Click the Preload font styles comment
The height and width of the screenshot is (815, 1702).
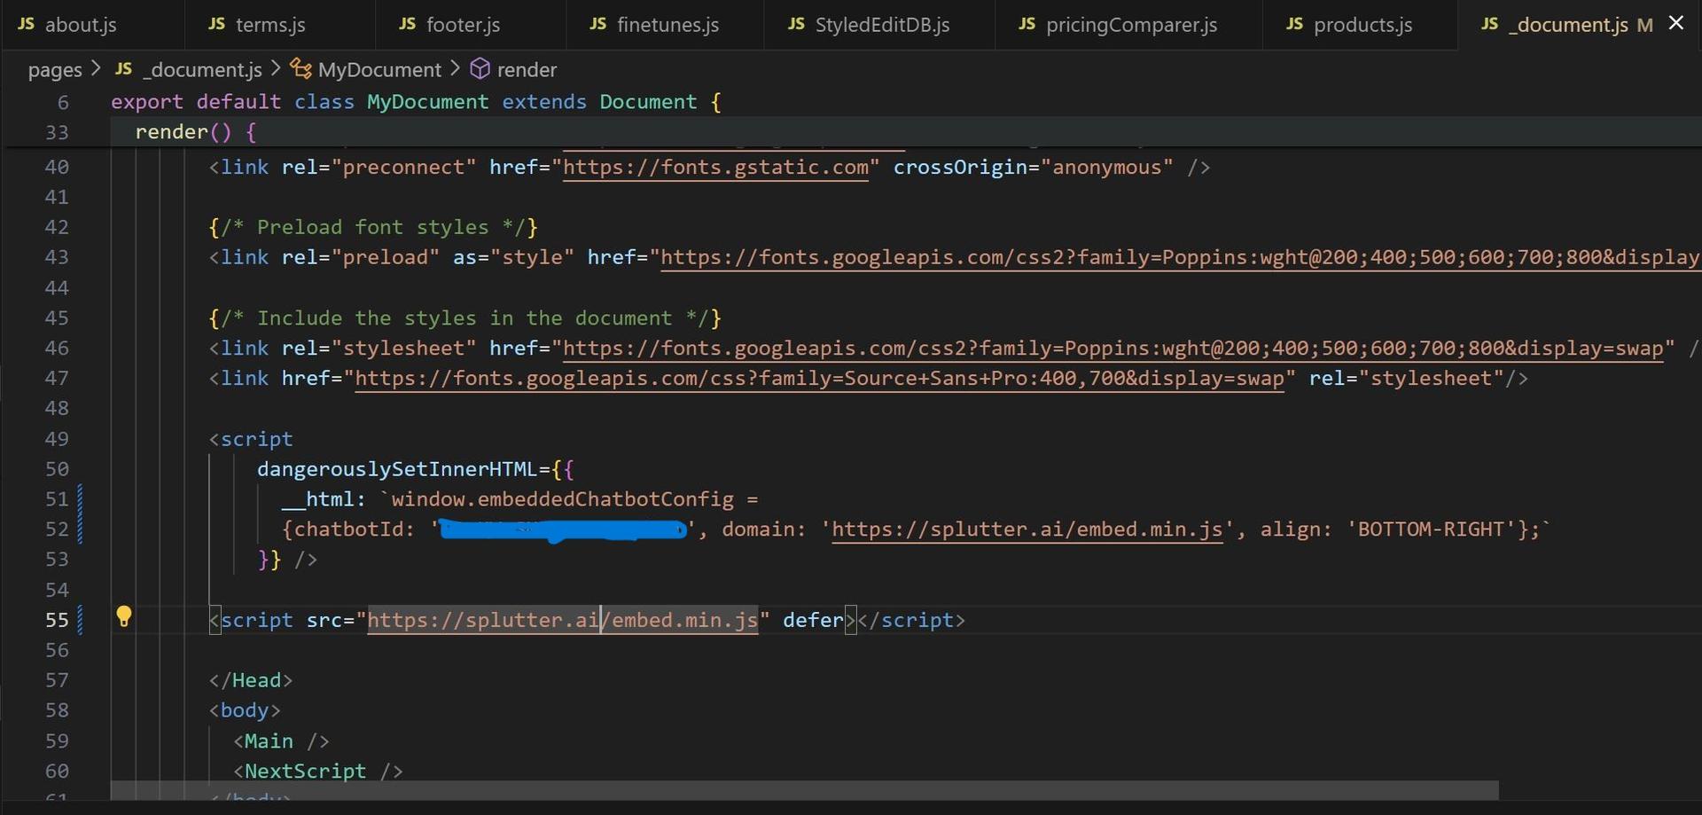[x=373, y=227]
